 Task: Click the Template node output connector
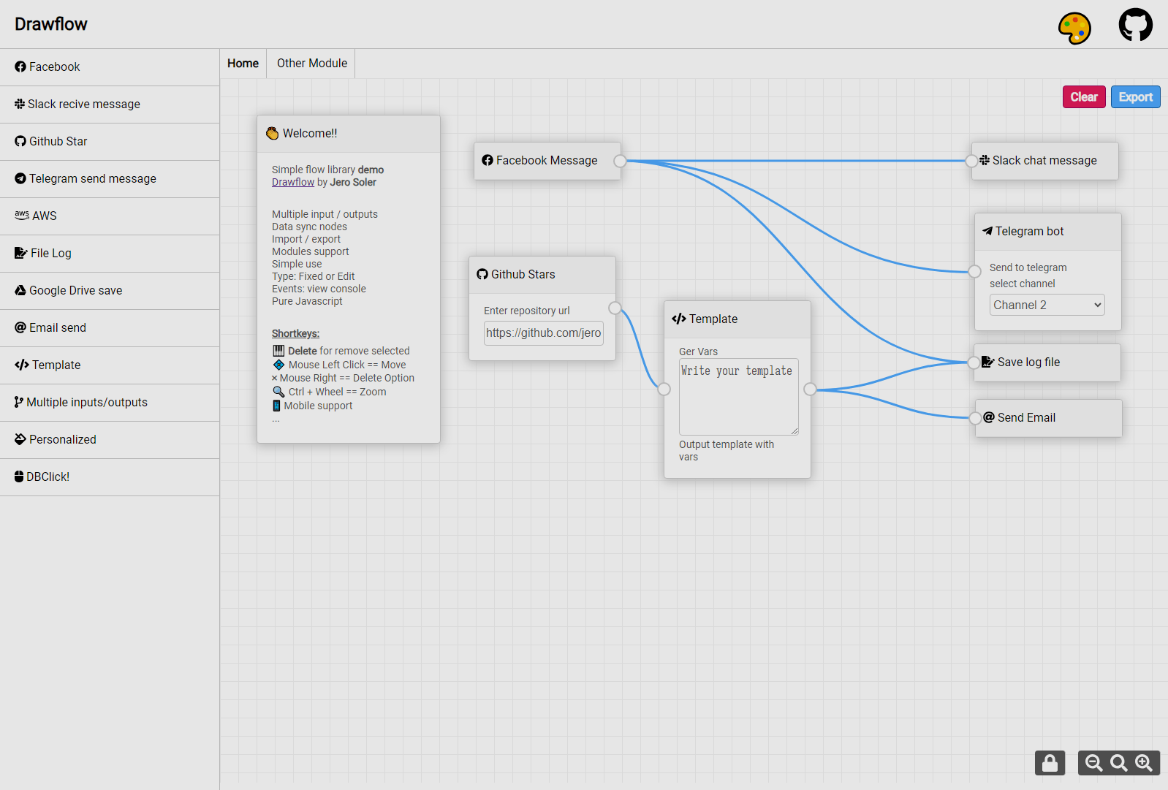810,390
